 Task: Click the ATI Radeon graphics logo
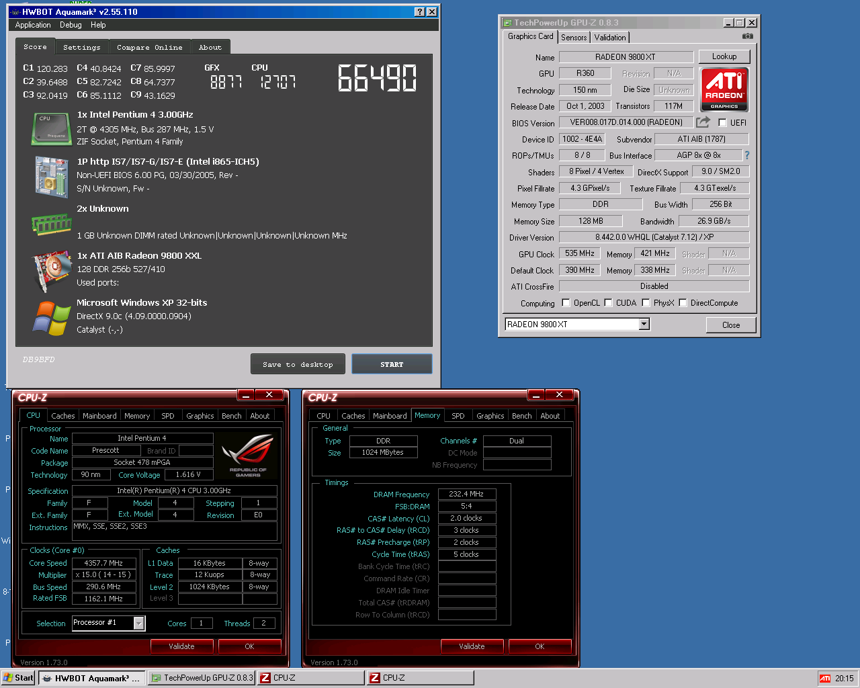point(724,89)
